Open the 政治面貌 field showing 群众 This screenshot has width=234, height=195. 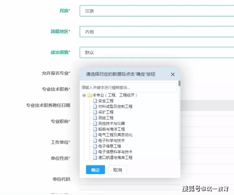tap(157, 52)
